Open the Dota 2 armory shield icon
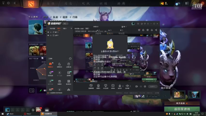This screenshot has width=206, height=116. [x=187, y=3]
